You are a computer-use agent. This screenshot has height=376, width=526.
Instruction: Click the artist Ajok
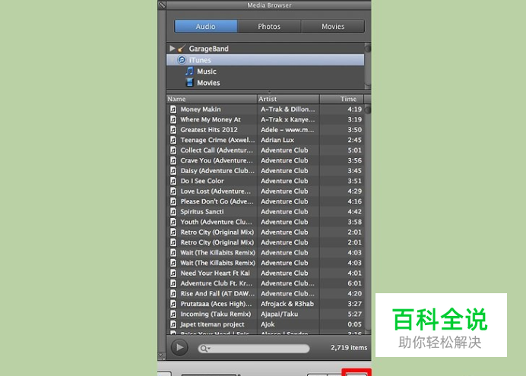[x=268, y=324]
